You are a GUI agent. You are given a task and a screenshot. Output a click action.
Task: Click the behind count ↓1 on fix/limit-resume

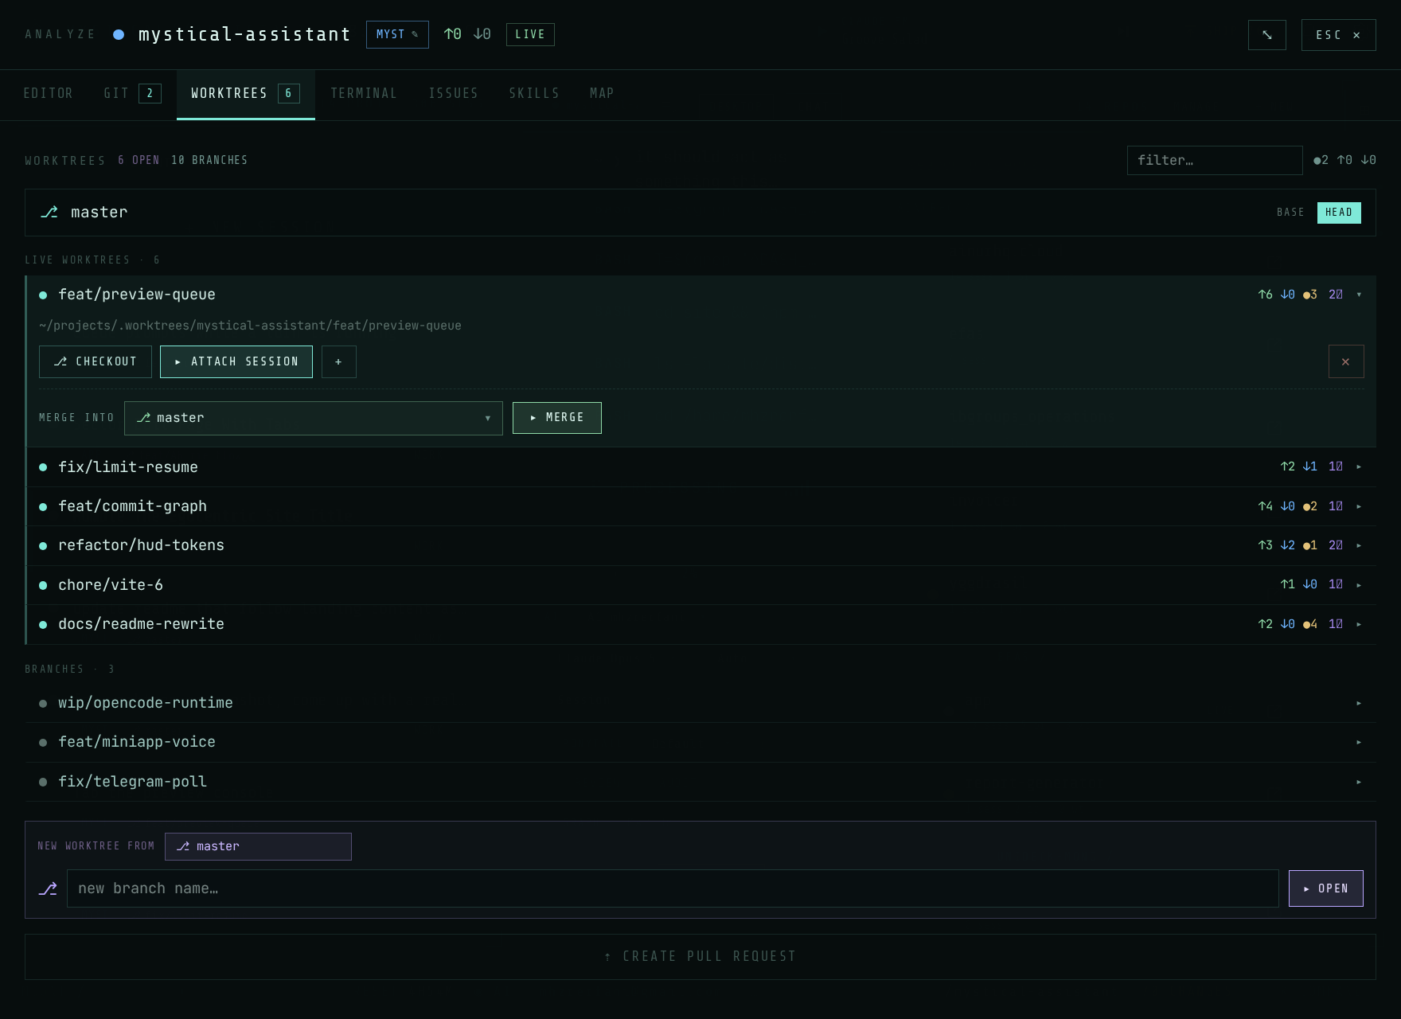pos(1309,467)
